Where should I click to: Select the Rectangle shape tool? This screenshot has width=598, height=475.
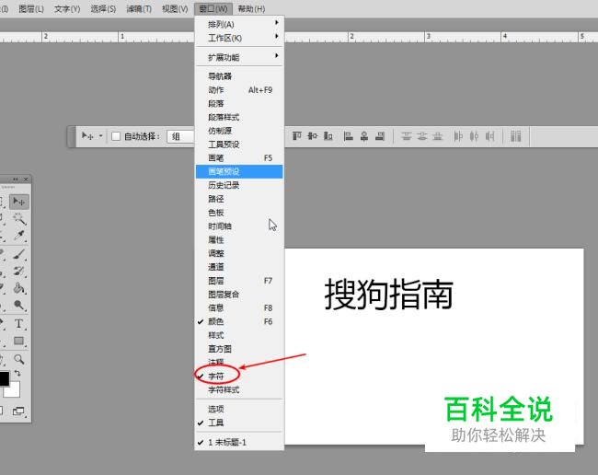pos(18,341)
